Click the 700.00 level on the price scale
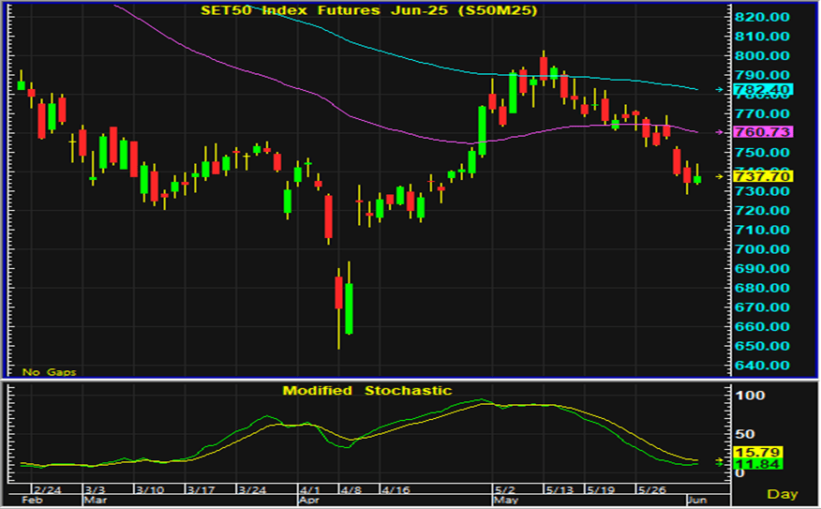 (761, 249)
